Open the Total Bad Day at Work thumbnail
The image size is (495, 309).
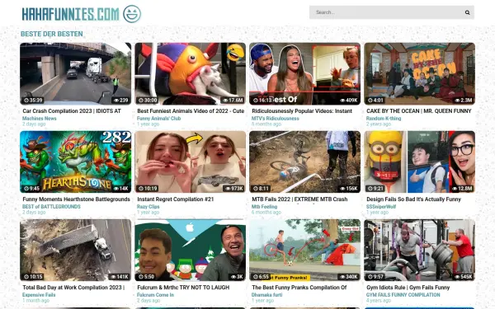pos(75,250)
